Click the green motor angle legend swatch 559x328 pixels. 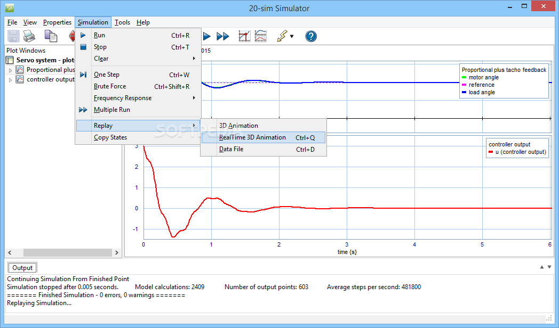tap(464, 78)
